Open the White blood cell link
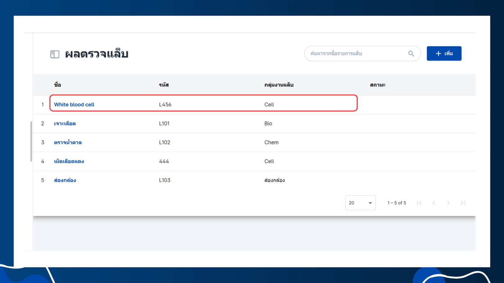 74,105
